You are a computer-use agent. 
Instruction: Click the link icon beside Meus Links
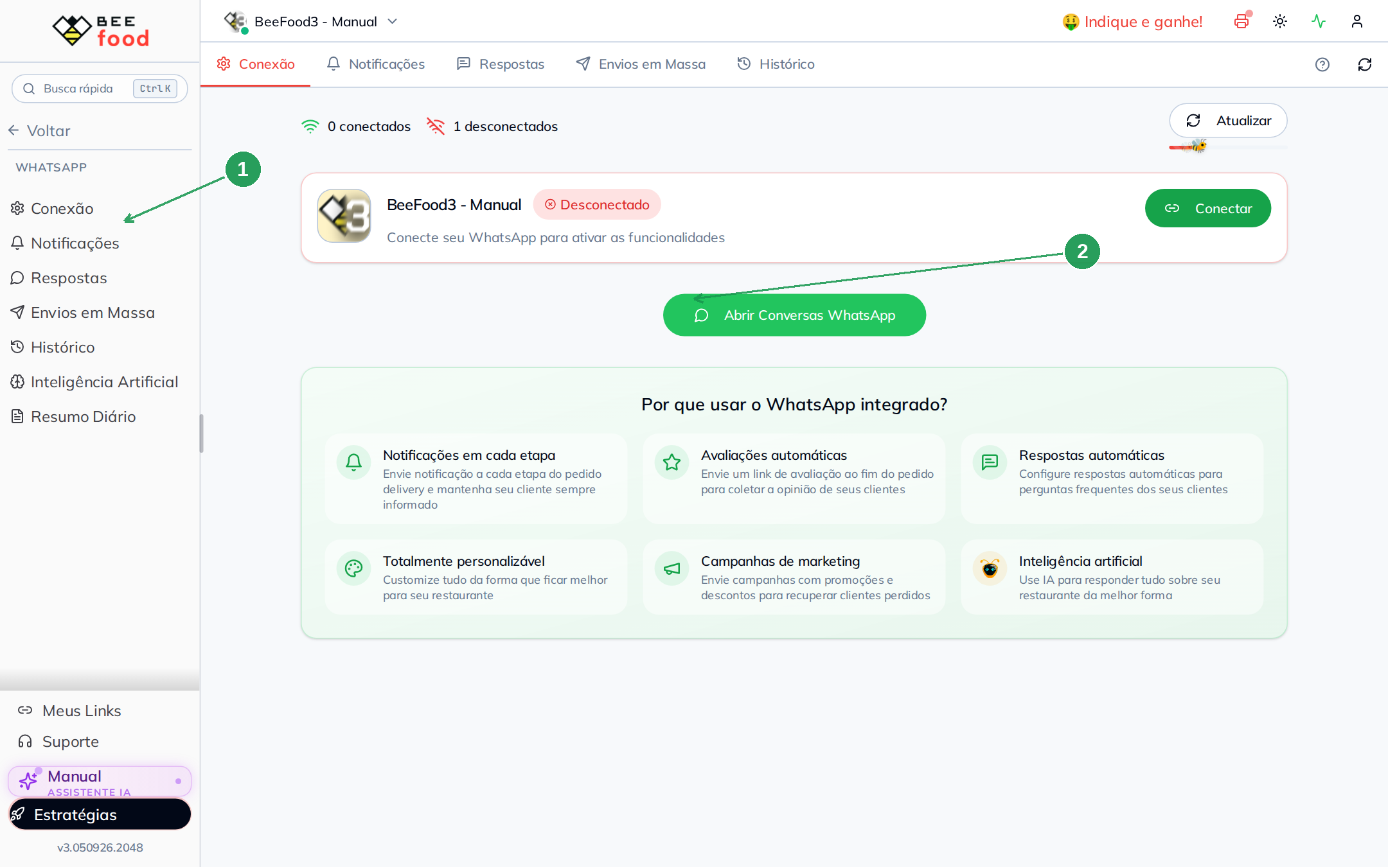[x=25, y=710]
